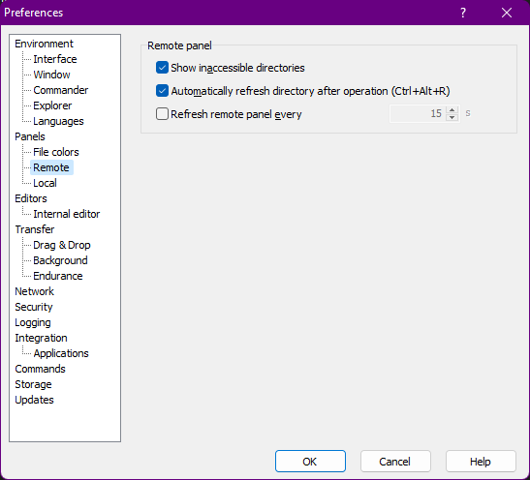
Task: Close the Preferences dialog window
Action: pos(507,13)
